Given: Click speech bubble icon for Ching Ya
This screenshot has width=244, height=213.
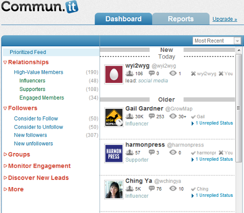Looking at the screenshot, I should click(151, 189).
